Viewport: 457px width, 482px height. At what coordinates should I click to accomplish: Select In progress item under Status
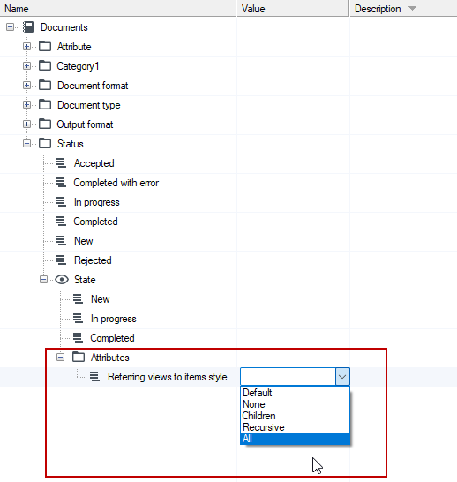click(x=97, y=202)
